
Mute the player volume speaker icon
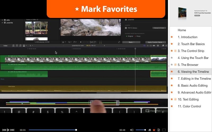pyautogui.click(x=131, y=130)
